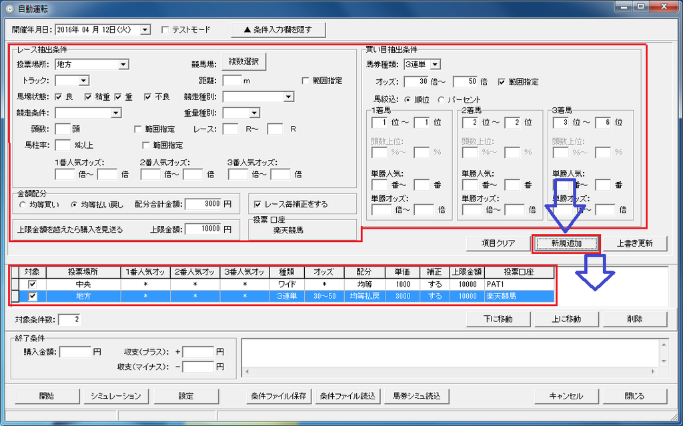This screenshot has width=683, height=426.
Task: Choose the 順位 radio option
Action: (x=408, y=100)
